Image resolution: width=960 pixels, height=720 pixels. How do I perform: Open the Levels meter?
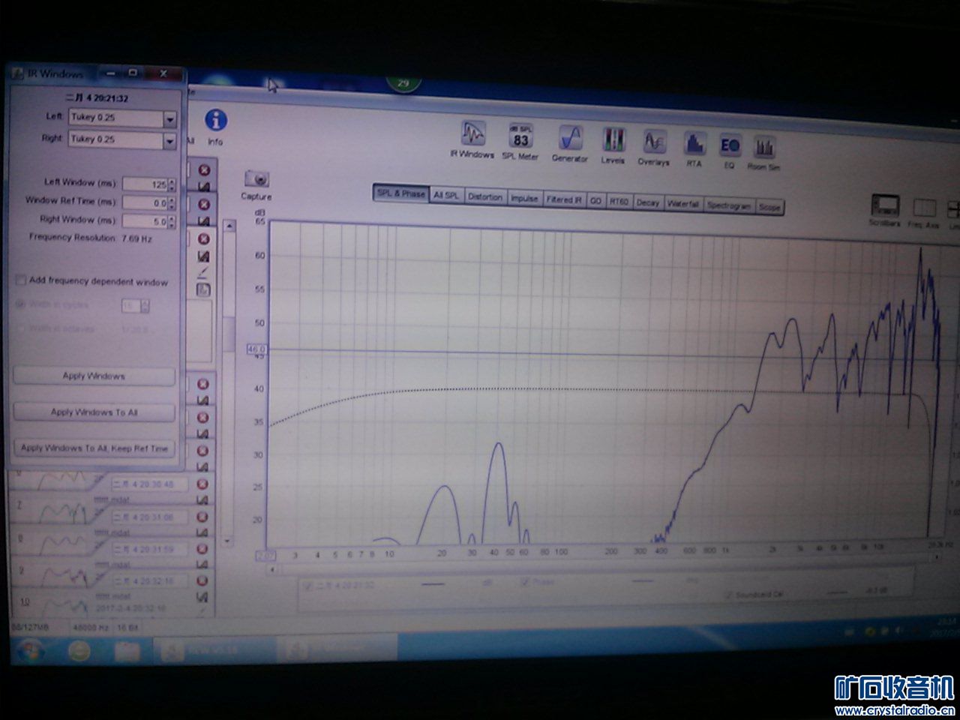[613, 139]
